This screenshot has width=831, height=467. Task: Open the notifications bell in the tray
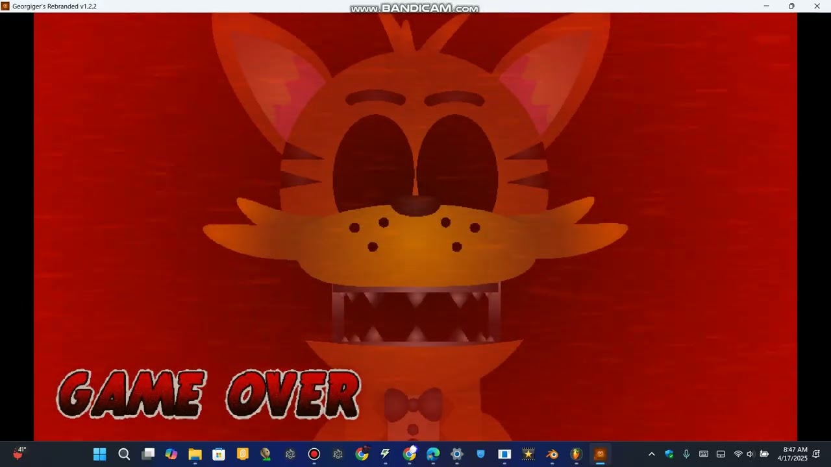(816, 454)
